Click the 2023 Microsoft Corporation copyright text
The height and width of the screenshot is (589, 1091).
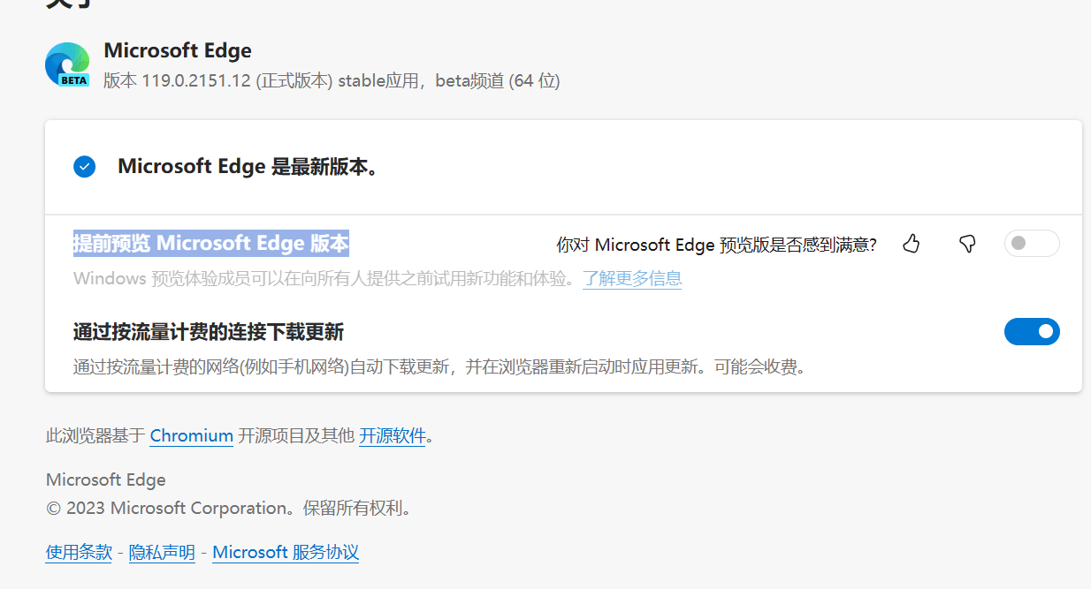point(230,508)
